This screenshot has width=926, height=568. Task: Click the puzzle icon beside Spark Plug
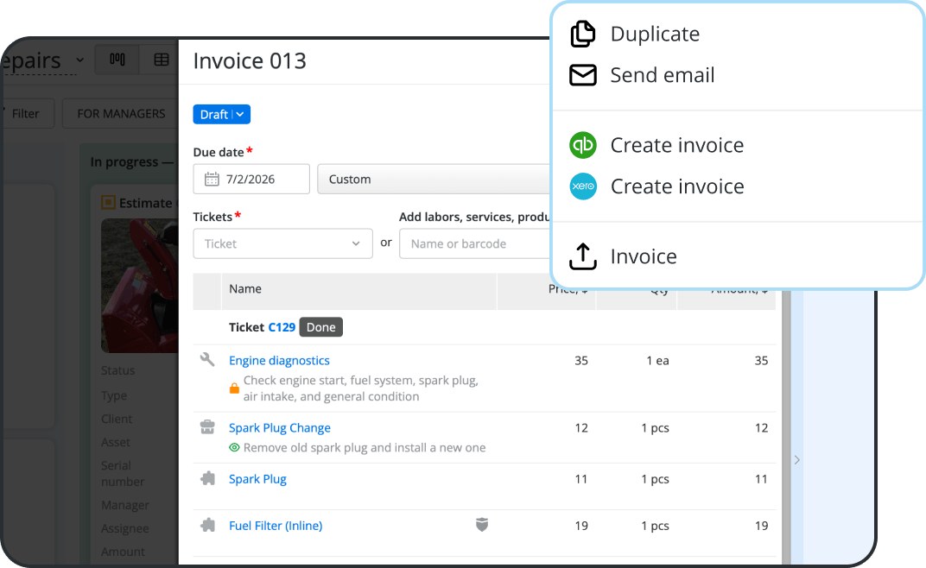coord(207,478)
